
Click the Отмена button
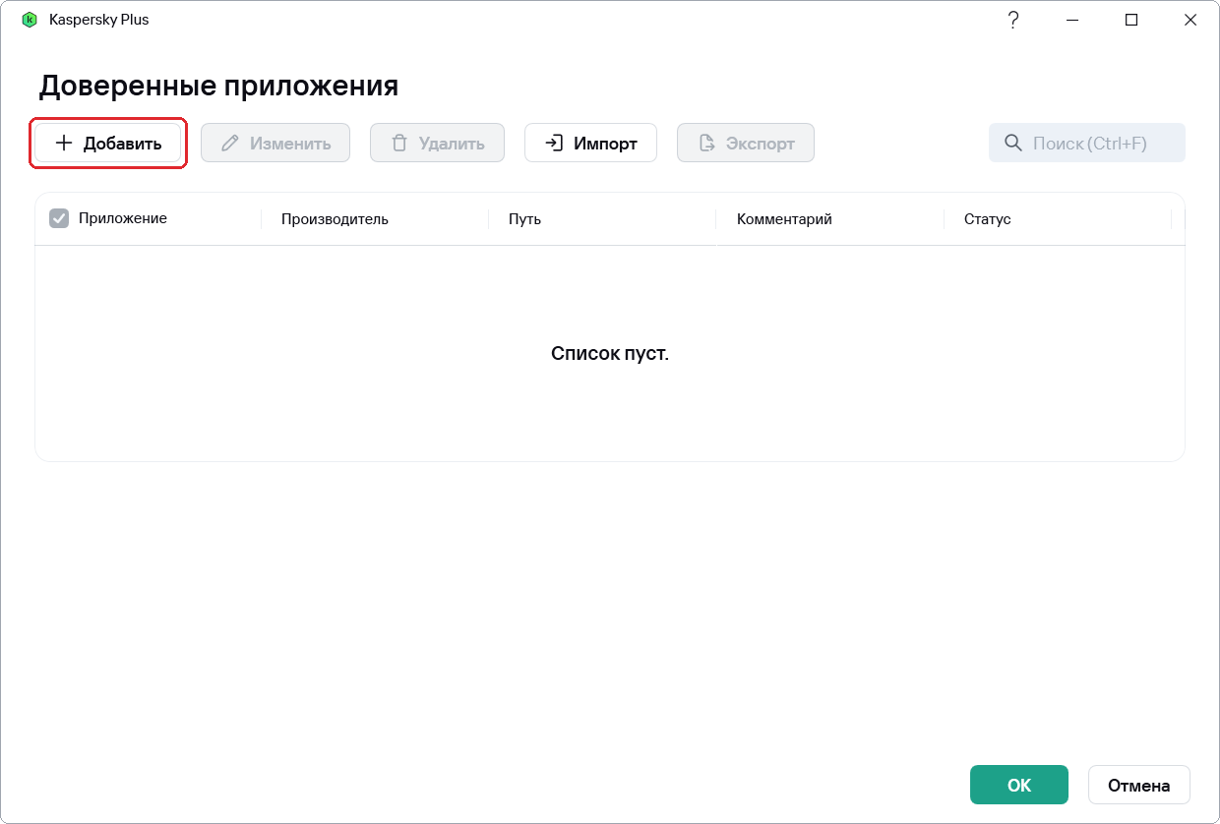click(x=1139, y=785)
